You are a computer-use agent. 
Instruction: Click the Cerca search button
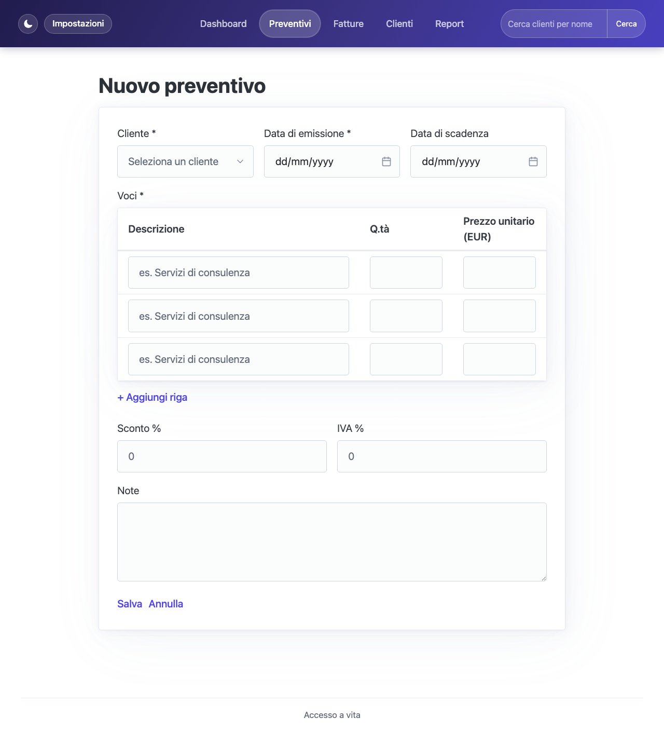[x=626, y=24]
